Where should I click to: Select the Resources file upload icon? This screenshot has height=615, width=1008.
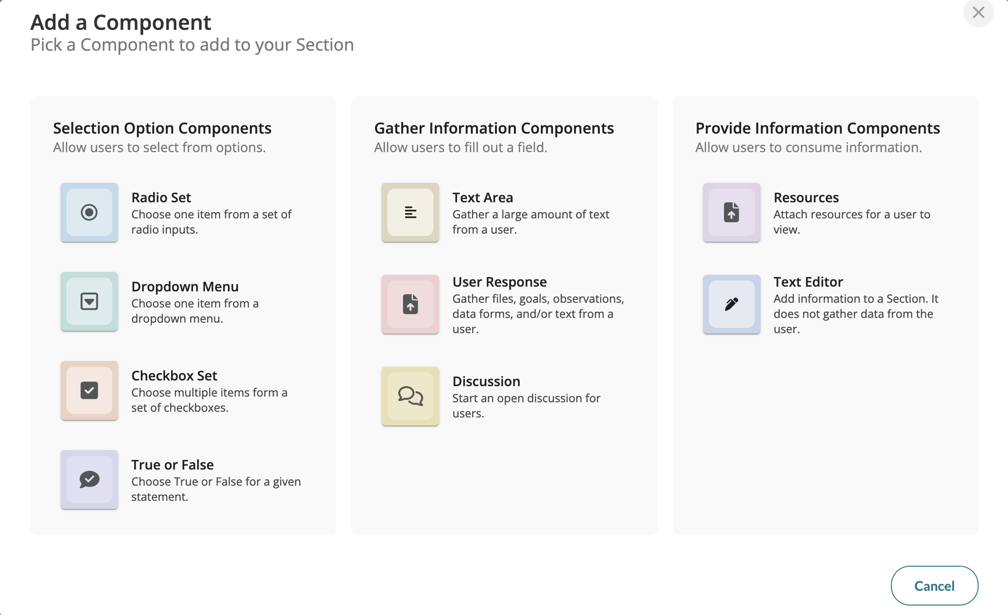(732, 212)
